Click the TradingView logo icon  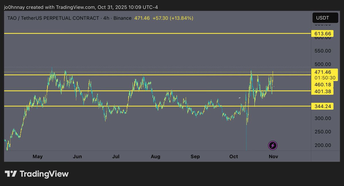[11, 174]
